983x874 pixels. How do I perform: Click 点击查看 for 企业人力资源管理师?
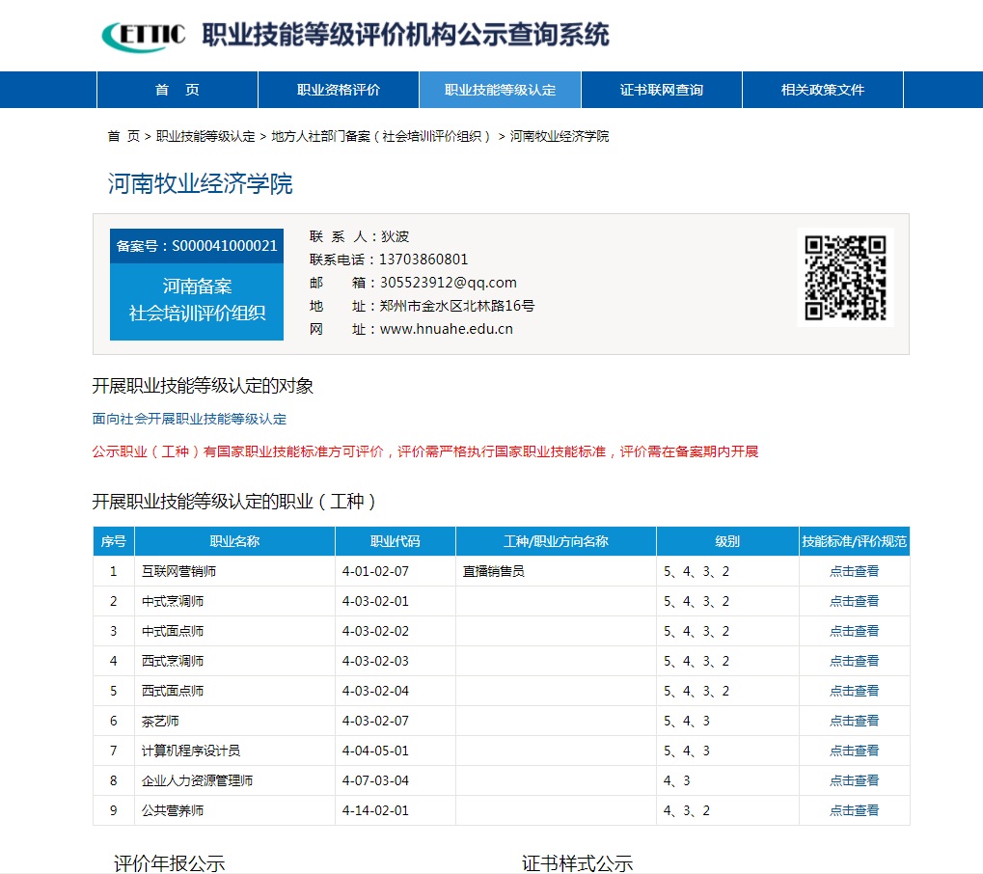coord(854,780)
